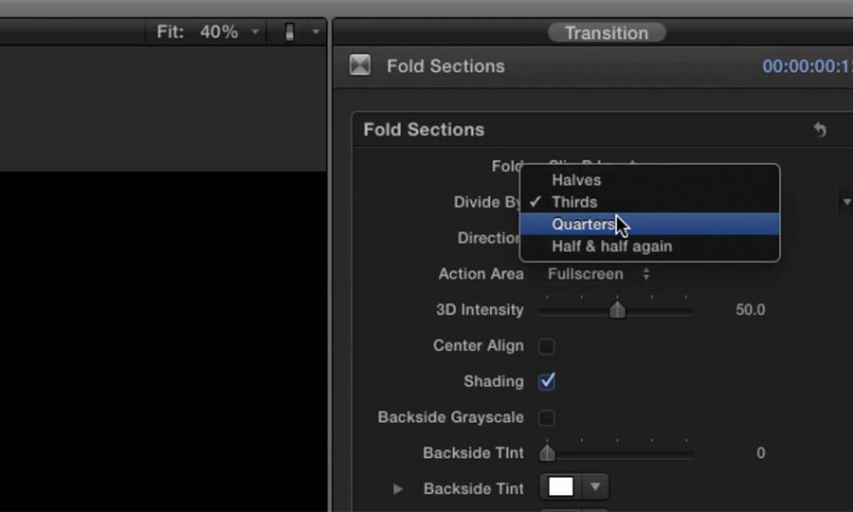The width and height of the screenshot is (853, 512).
Task: Uncheck the Shading checkbox
Action: click(x=547, y=381)
